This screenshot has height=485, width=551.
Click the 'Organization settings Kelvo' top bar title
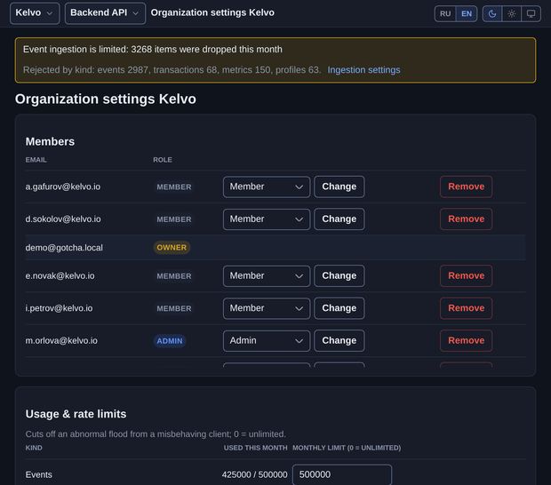pos(212,12)
